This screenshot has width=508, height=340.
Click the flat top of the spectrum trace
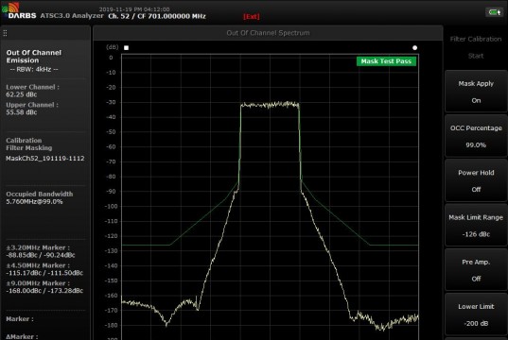coord(270,105)
